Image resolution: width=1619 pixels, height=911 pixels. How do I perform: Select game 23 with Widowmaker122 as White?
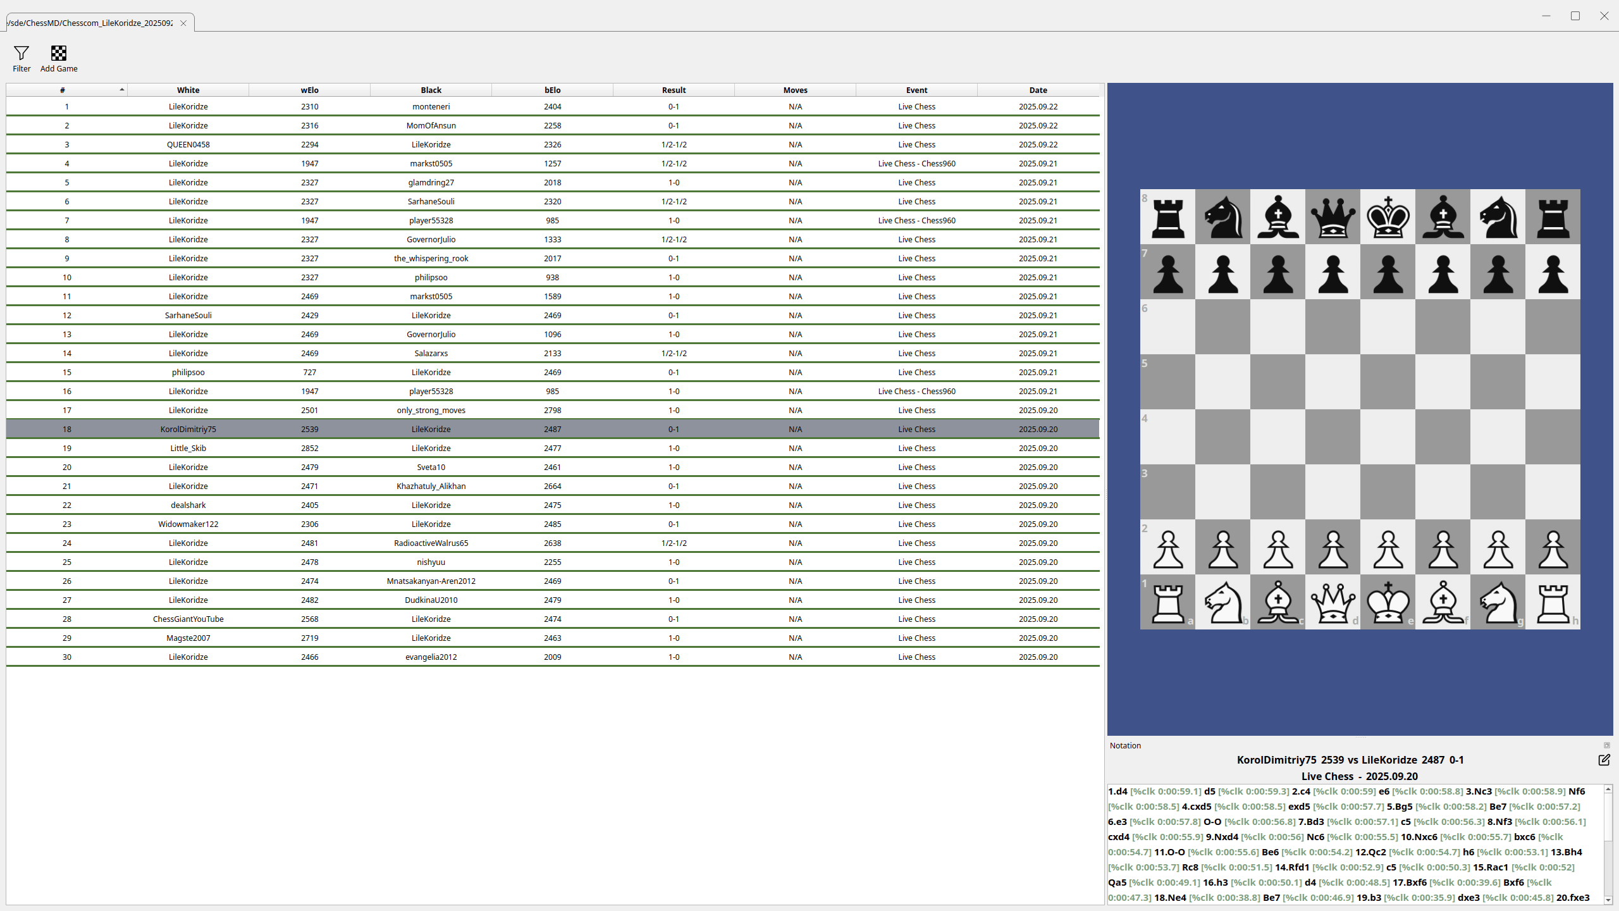click(x=553, y=524)
